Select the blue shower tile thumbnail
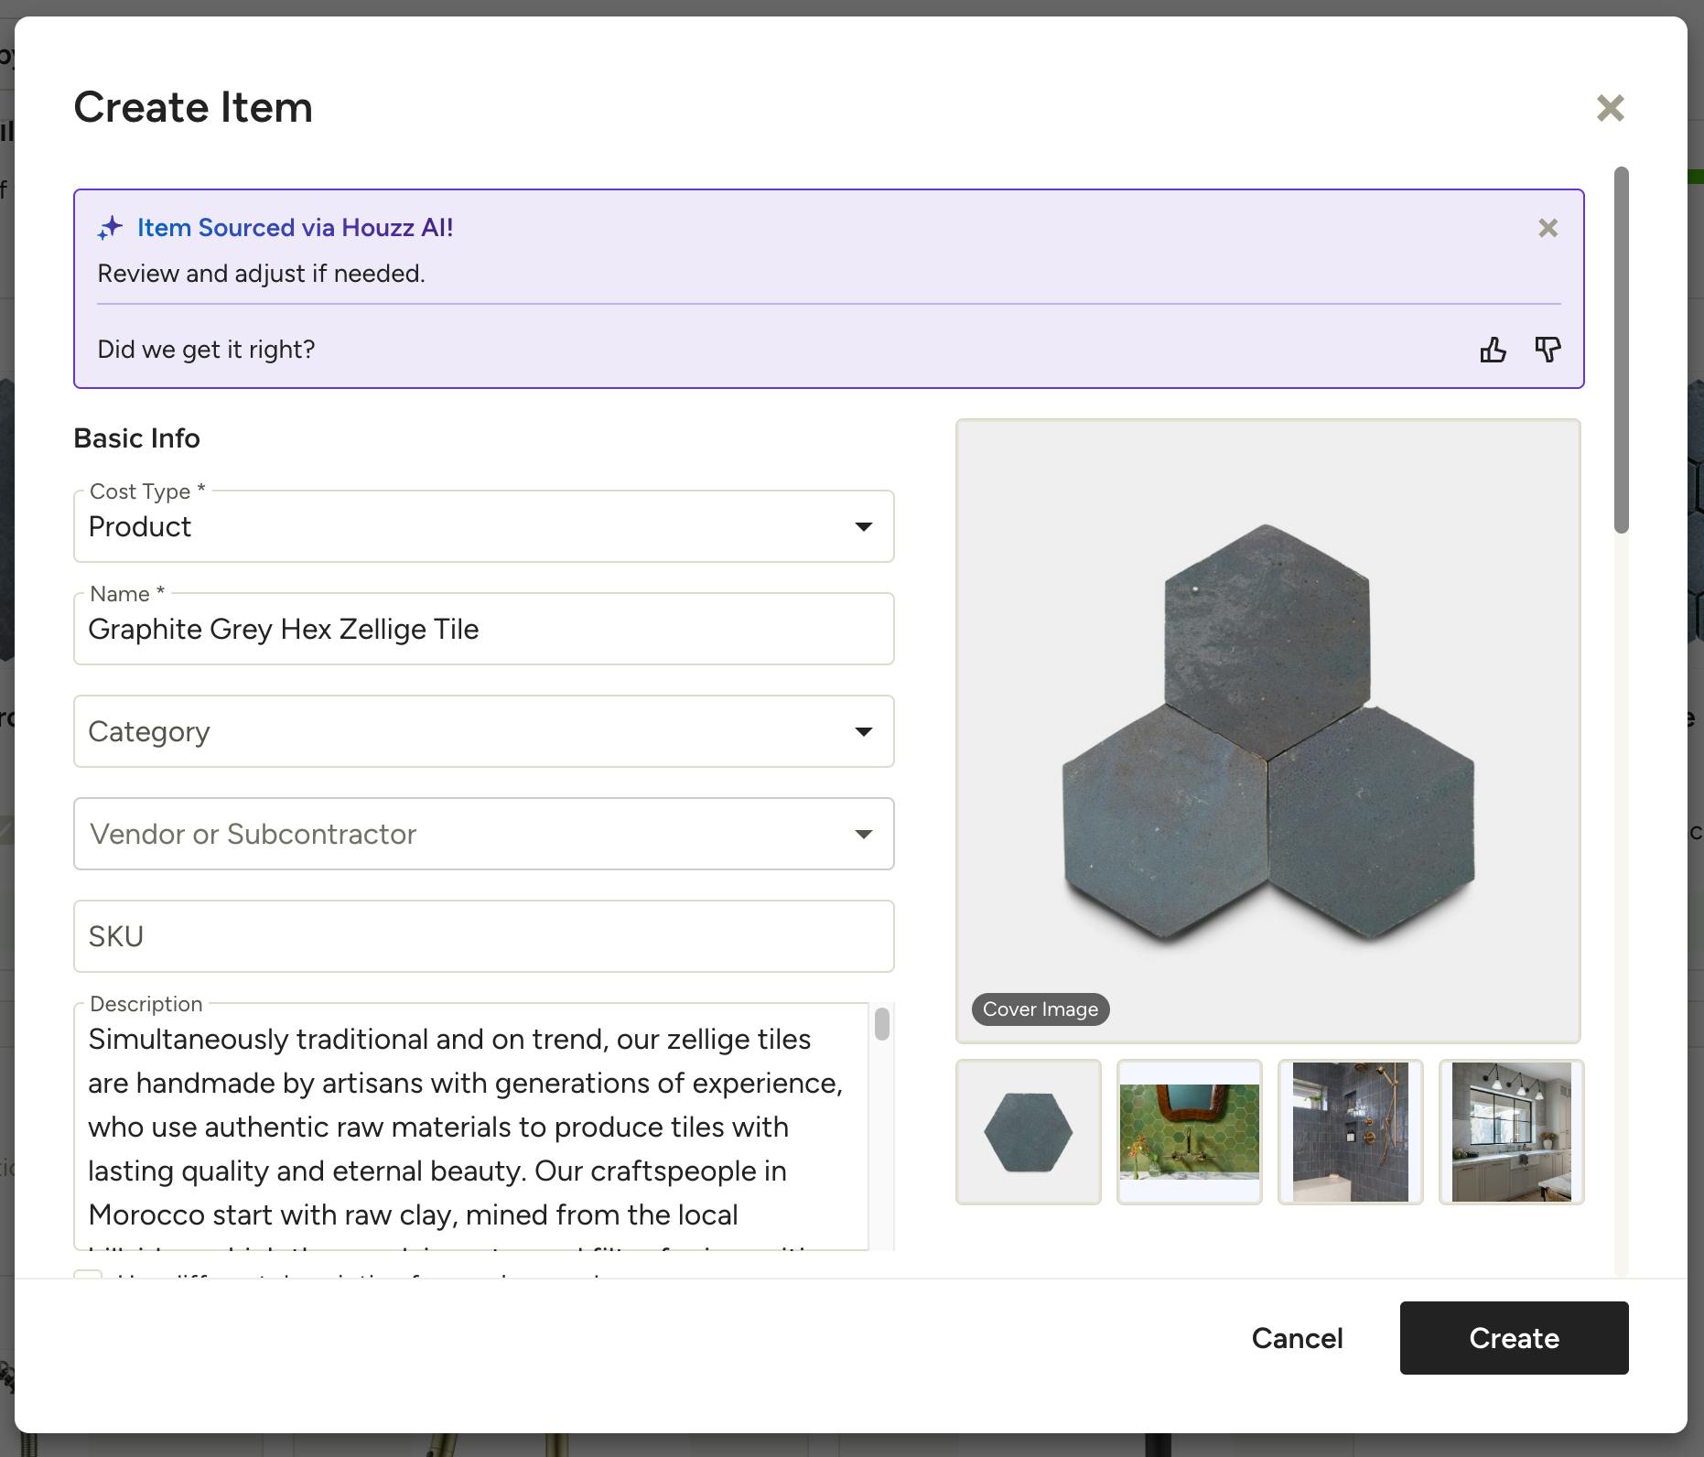1704x1457 pixels. pos(1351,1132)
